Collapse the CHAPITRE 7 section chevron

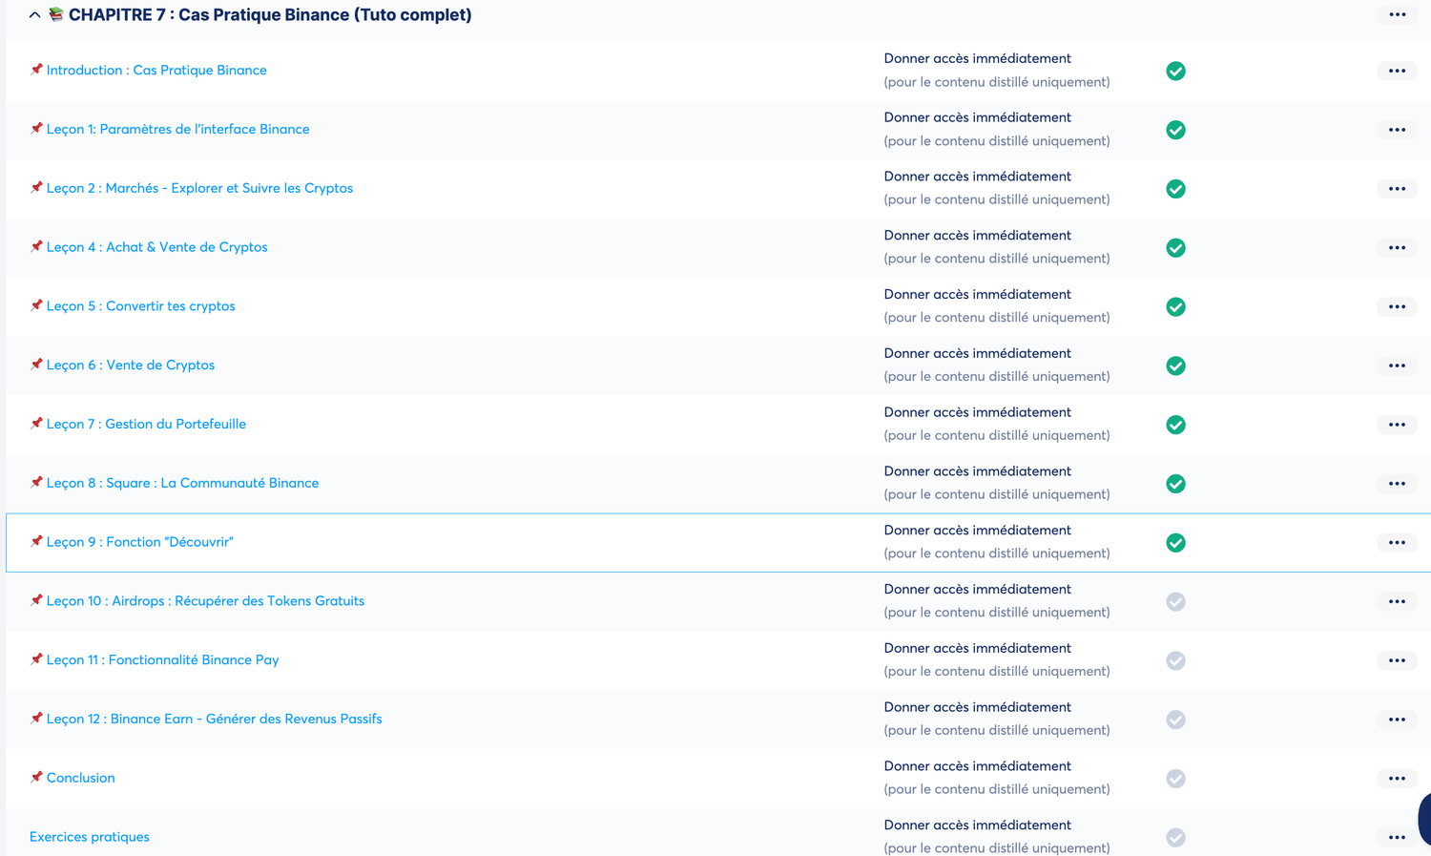pyautogui.click(x=34, y=15)
